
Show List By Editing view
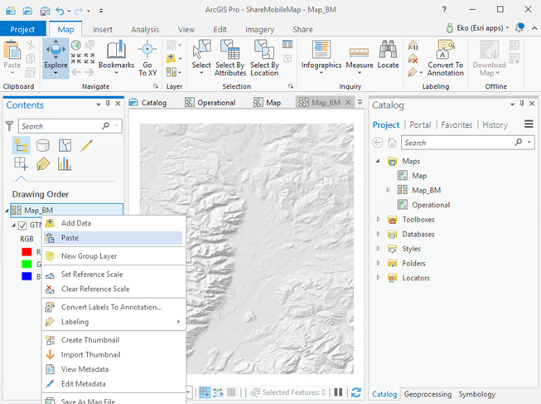pyautogui.click(x=87, y=145)
